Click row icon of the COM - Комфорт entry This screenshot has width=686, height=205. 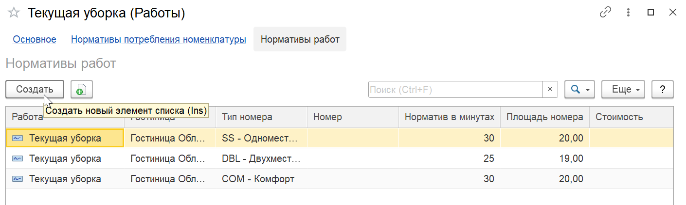click(x=18, y=179)
